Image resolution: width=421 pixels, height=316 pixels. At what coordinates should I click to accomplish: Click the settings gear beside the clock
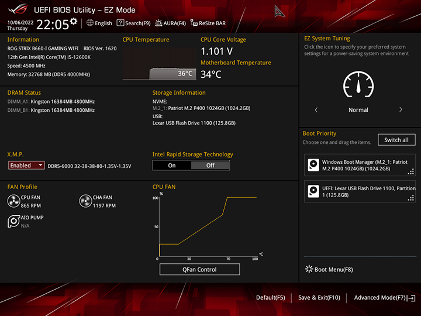pyautogui.click(x=73, y=22)
